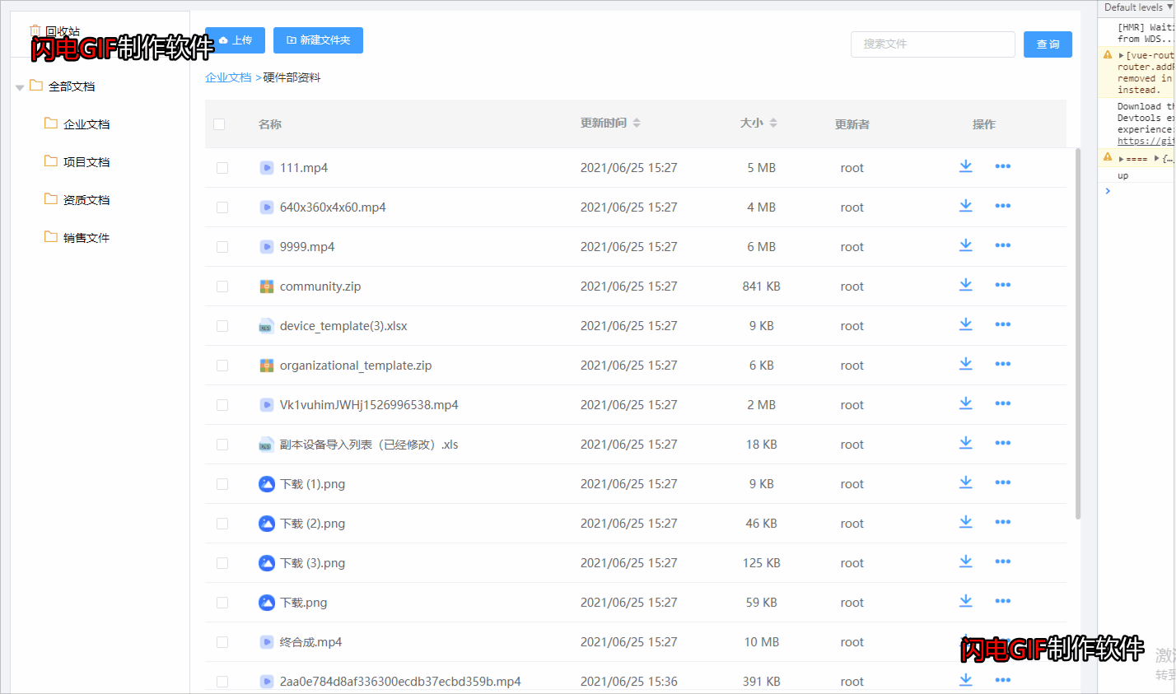Select checkbox for 下载 (2).png
Image resolution: width=1176 pixels, height=694 pixels.
222,524
